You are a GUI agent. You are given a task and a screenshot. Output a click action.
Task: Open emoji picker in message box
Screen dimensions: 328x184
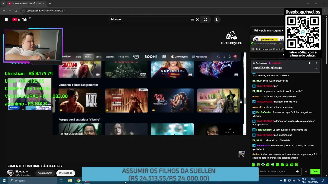point(298,171)
